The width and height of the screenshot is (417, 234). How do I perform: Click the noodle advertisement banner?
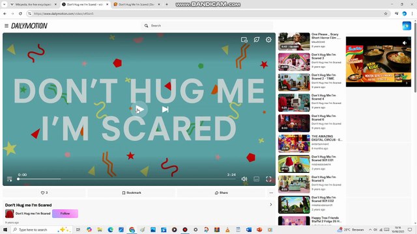click(379, 62)
